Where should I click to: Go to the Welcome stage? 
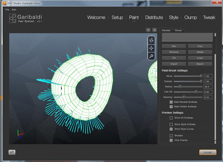[96, 18]
